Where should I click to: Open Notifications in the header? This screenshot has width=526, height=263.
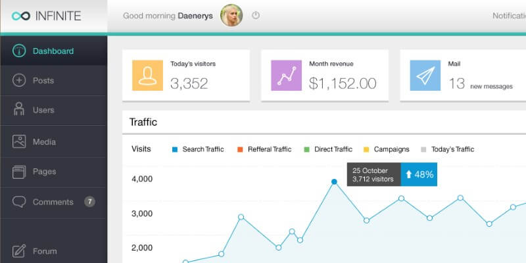(x=509, y=16)
